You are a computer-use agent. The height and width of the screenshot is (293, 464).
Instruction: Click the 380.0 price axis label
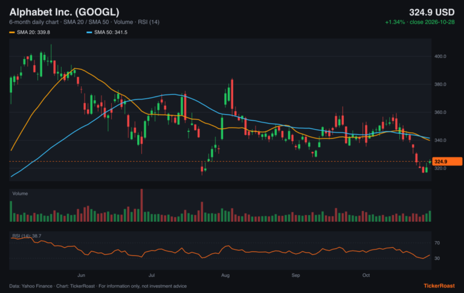coord(440,84)
